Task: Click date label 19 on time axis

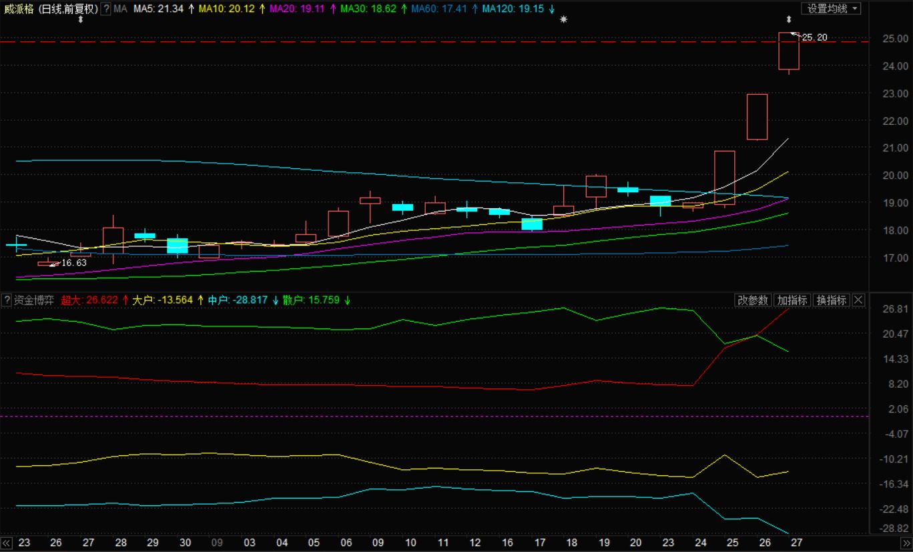Action: point(603,543)
